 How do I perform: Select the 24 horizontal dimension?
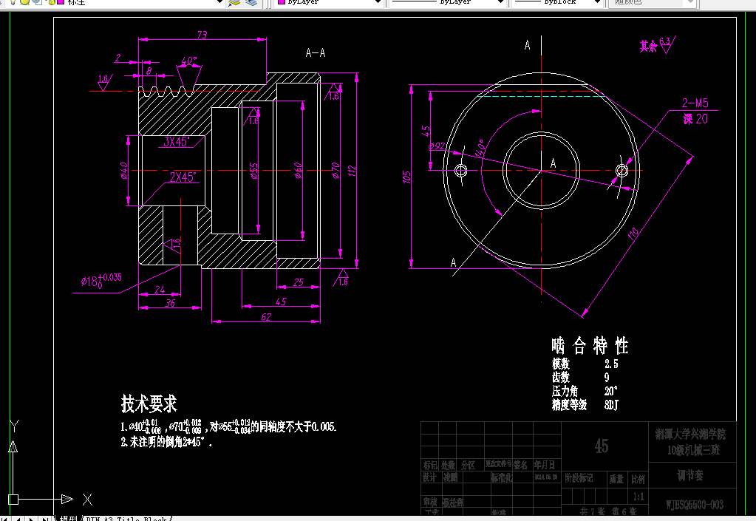pyautogui.click(x=160, y=289)
